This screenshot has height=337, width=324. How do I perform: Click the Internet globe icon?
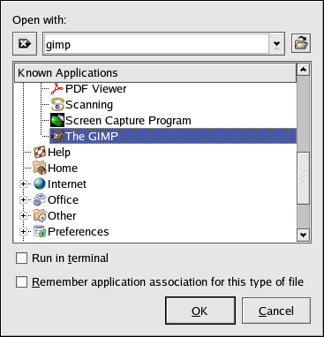[x=40, y=183]
